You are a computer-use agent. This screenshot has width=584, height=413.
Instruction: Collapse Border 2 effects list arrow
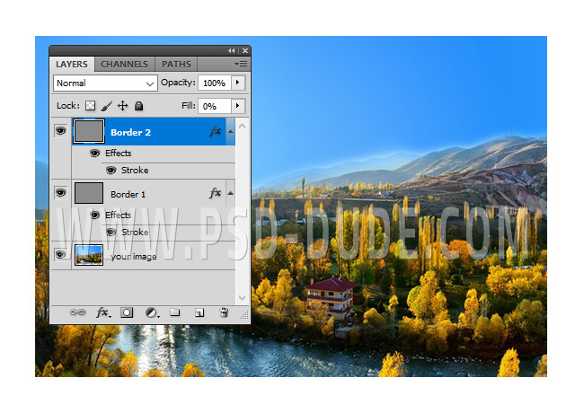pyautogui.click(x=231, y=131)
